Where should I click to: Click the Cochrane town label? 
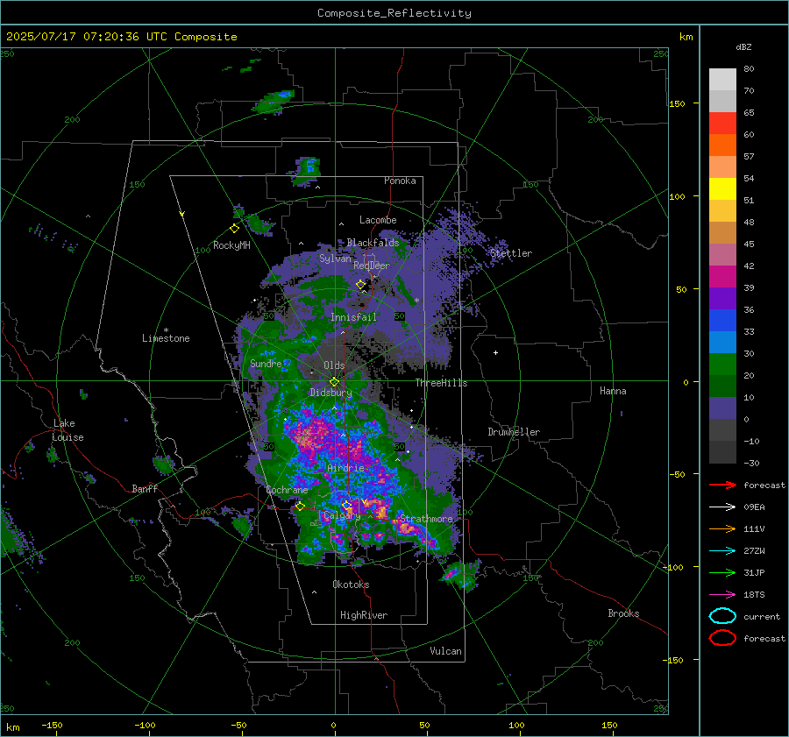(x=287, y=490)
